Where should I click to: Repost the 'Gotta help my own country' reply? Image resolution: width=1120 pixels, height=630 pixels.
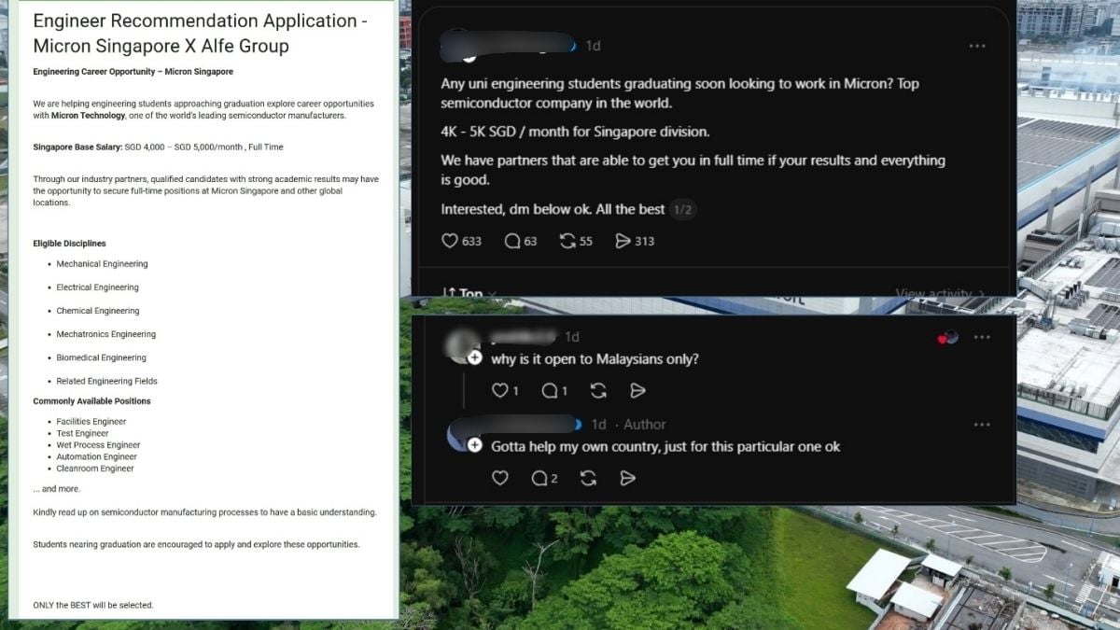589,478
